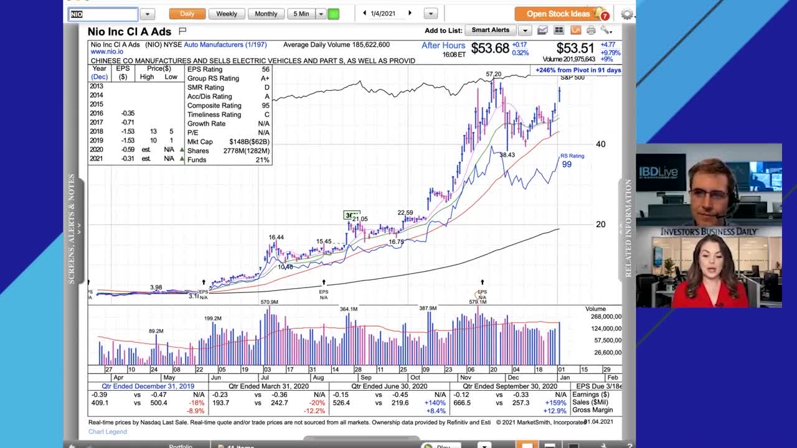The image size is (797, 448).
Task: Visit the www.nio.io website link
Action: coord(108,52)
